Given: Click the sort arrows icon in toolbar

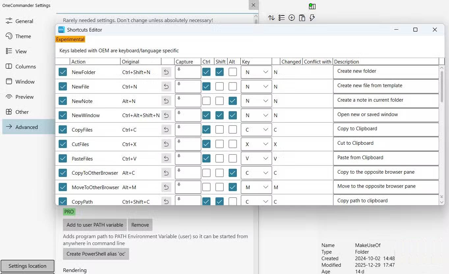Looking at the screenshot, I should (x=271, y=18).
